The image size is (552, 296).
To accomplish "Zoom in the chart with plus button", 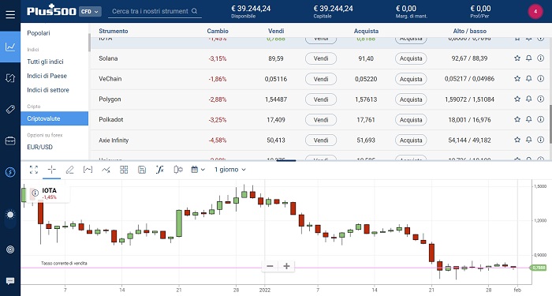I will click(x=286, y=266).
